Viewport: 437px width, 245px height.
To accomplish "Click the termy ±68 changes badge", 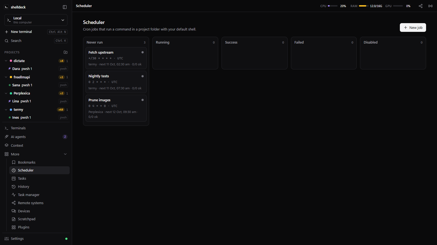I will (x=61, y=110).
